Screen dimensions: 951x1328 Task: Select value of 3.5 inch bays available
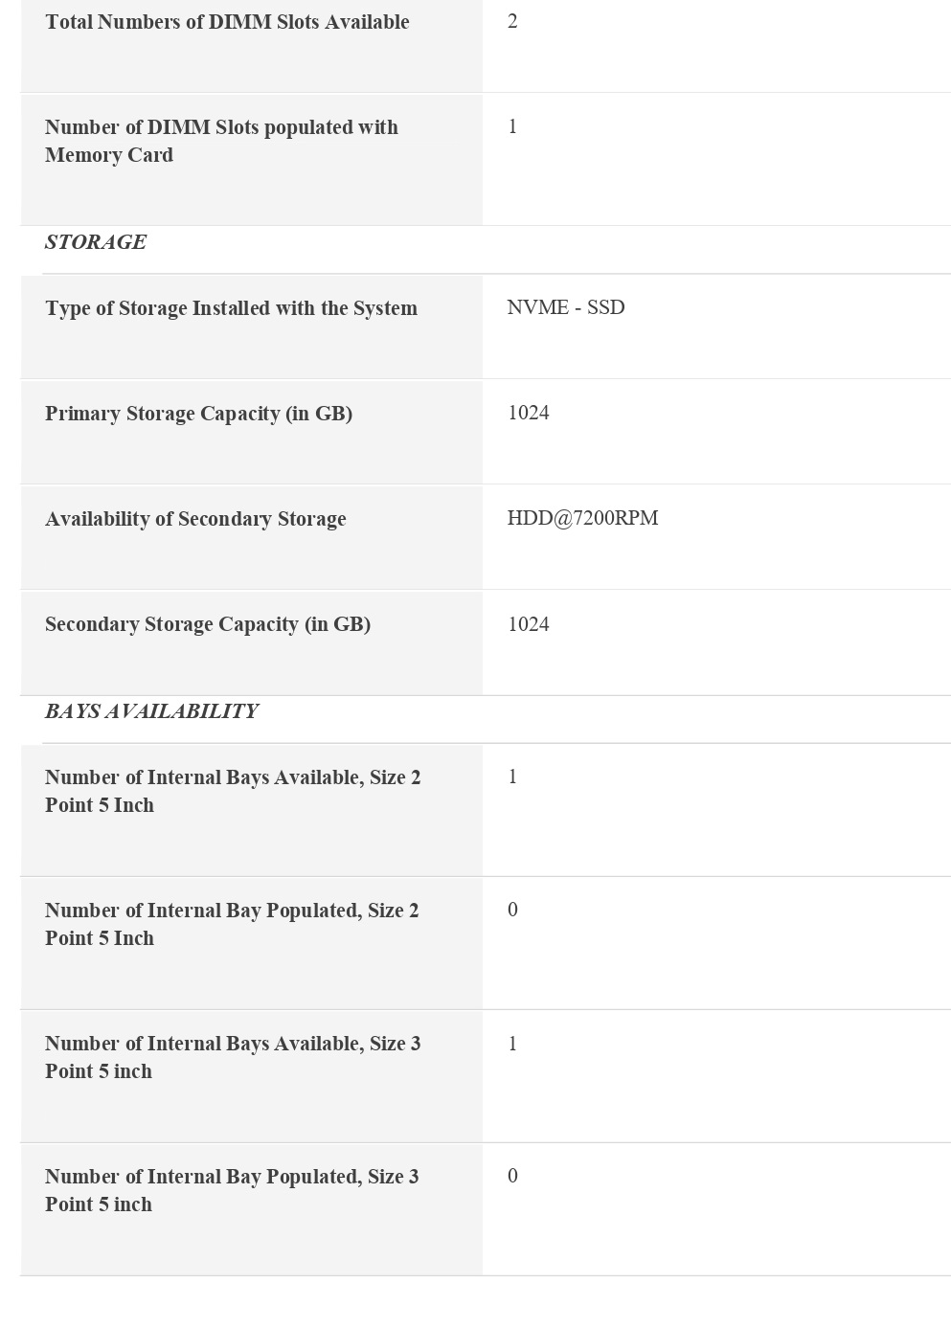512,1044
